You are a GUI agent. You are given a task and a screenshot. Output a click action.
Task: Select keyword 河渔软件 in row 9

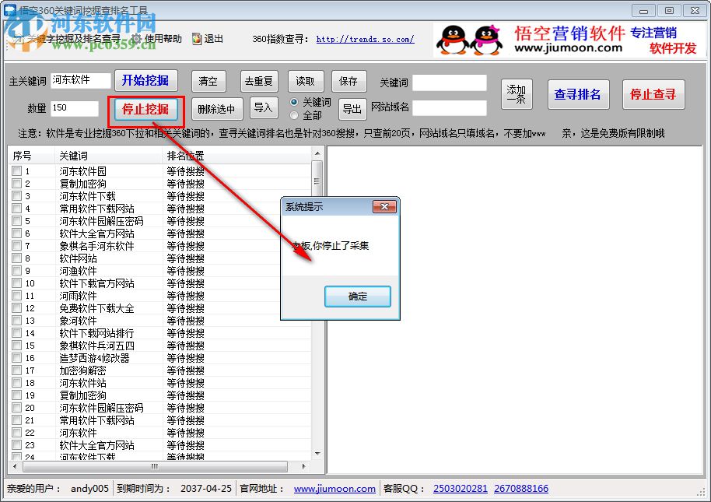pyautogui.click(x=78, y=271)
